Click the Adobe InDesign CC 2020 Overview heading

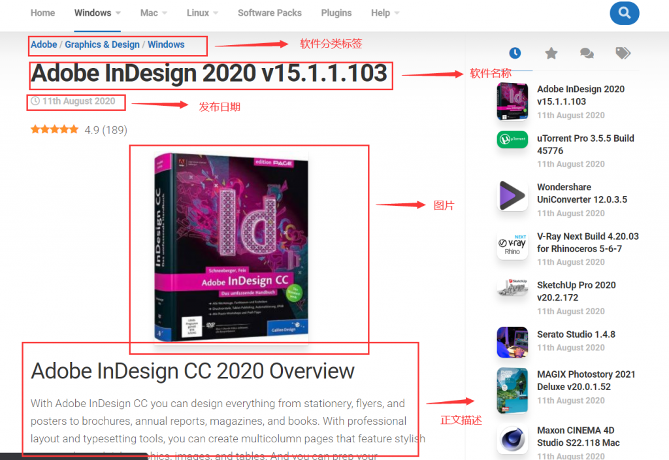(193, 371)
